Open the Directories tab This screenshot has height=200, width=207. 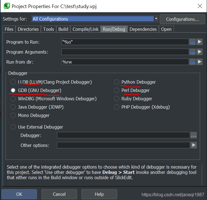(28, 29)
